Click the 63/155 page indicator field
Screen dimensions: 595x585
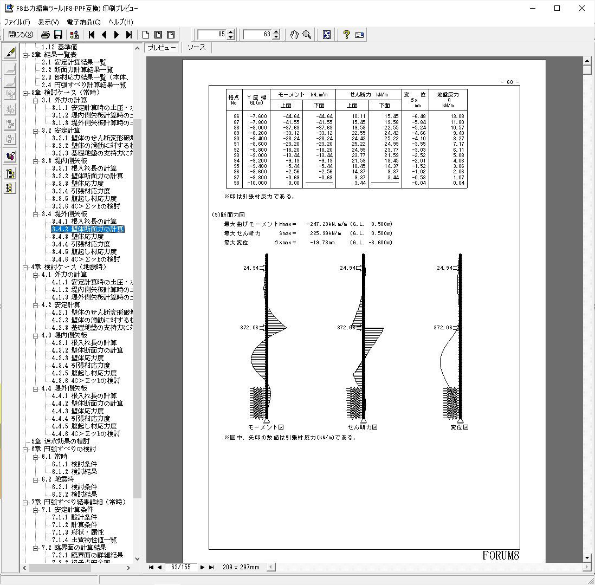pos(181,567)
